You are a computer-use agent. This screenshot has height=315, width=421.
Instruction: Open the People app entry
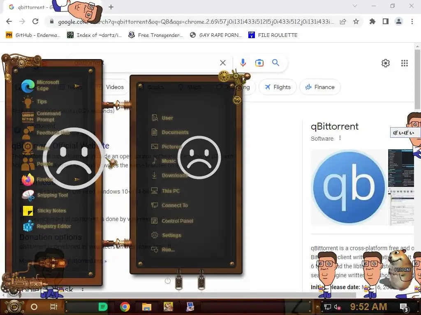[37, 164]
